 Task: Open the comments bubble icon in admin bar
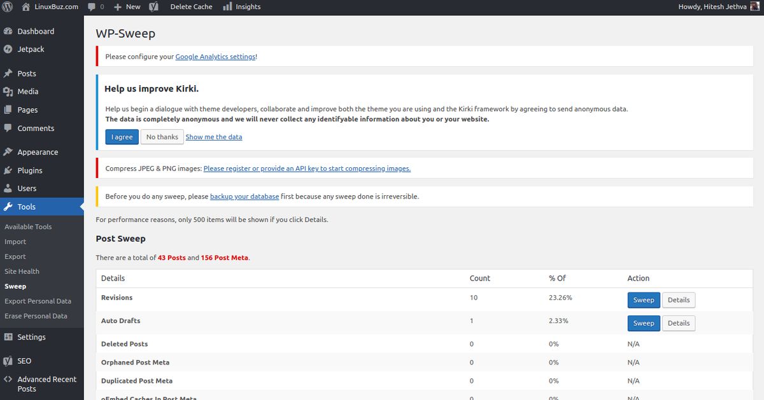pos(92,7)
